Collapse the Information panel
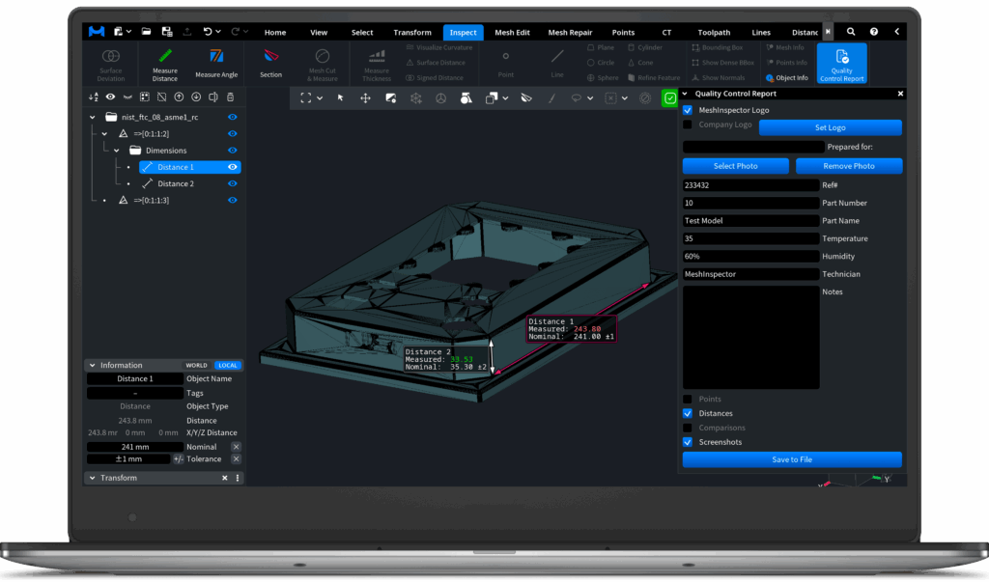The image size is (989, 582). pos(92,366)
